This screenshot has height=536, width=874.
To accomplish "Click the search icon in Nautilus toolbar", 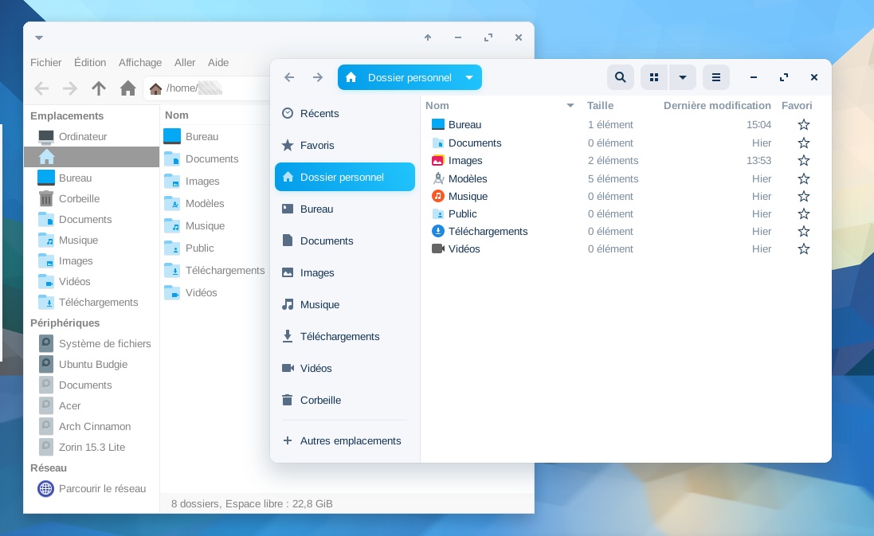I will [x=621, y=77].
